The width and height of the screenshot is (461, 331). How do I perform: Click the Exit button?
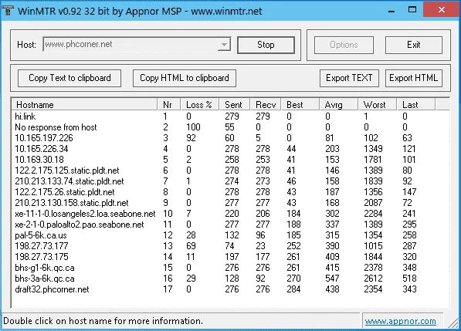click(413, 45)
